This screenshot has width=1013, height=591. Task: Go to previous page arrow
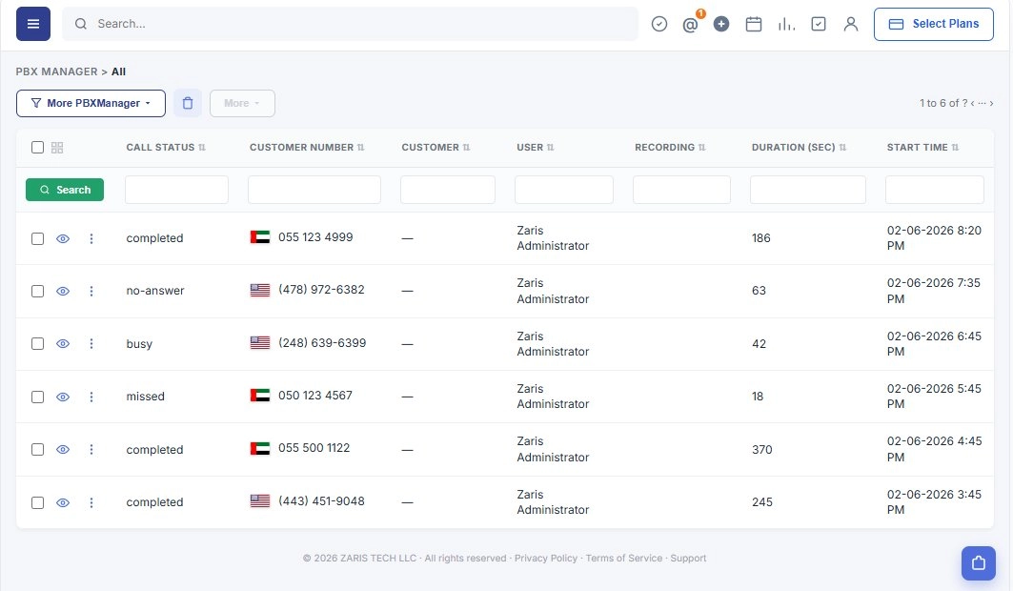pos(972,103)
